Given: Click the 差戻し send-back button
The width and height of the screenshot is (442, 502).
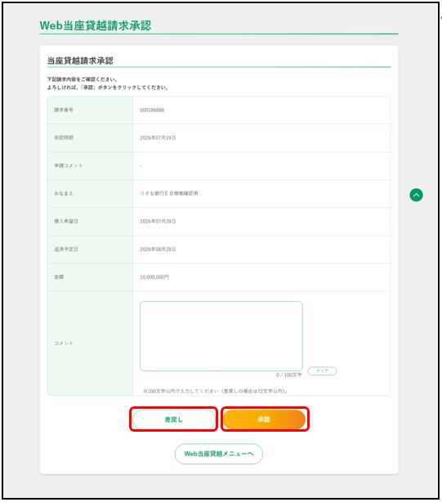Looking at the screenshot, I should pyautogui.click(x=174, y=419).
